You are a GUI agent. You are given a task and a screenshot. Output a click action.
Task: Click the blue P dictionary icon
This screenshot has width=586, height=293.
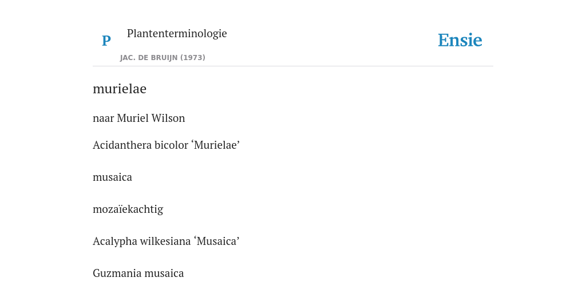106,41
